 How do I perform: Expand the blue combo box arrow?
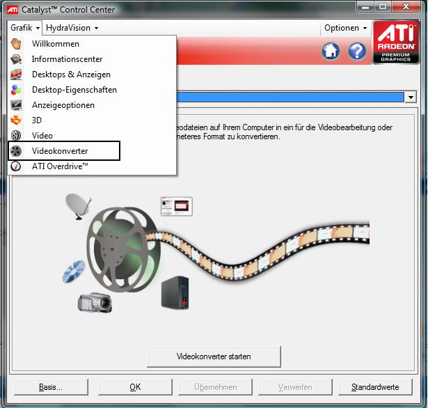click(x=411, y=97)
